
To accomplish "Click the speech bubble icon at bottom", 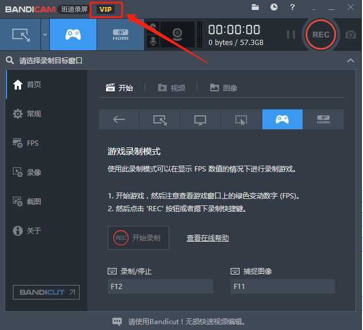I will tap(117, 321).
